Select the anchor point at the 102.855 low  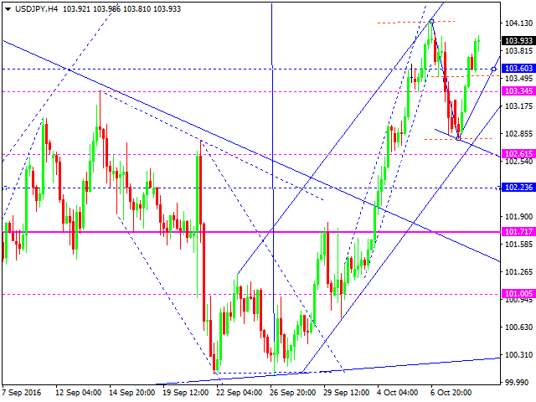coord(458,138)
